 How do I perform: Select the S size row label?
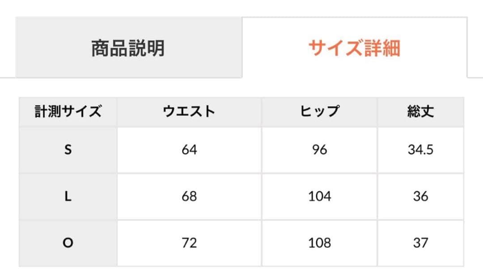[68, 150]
